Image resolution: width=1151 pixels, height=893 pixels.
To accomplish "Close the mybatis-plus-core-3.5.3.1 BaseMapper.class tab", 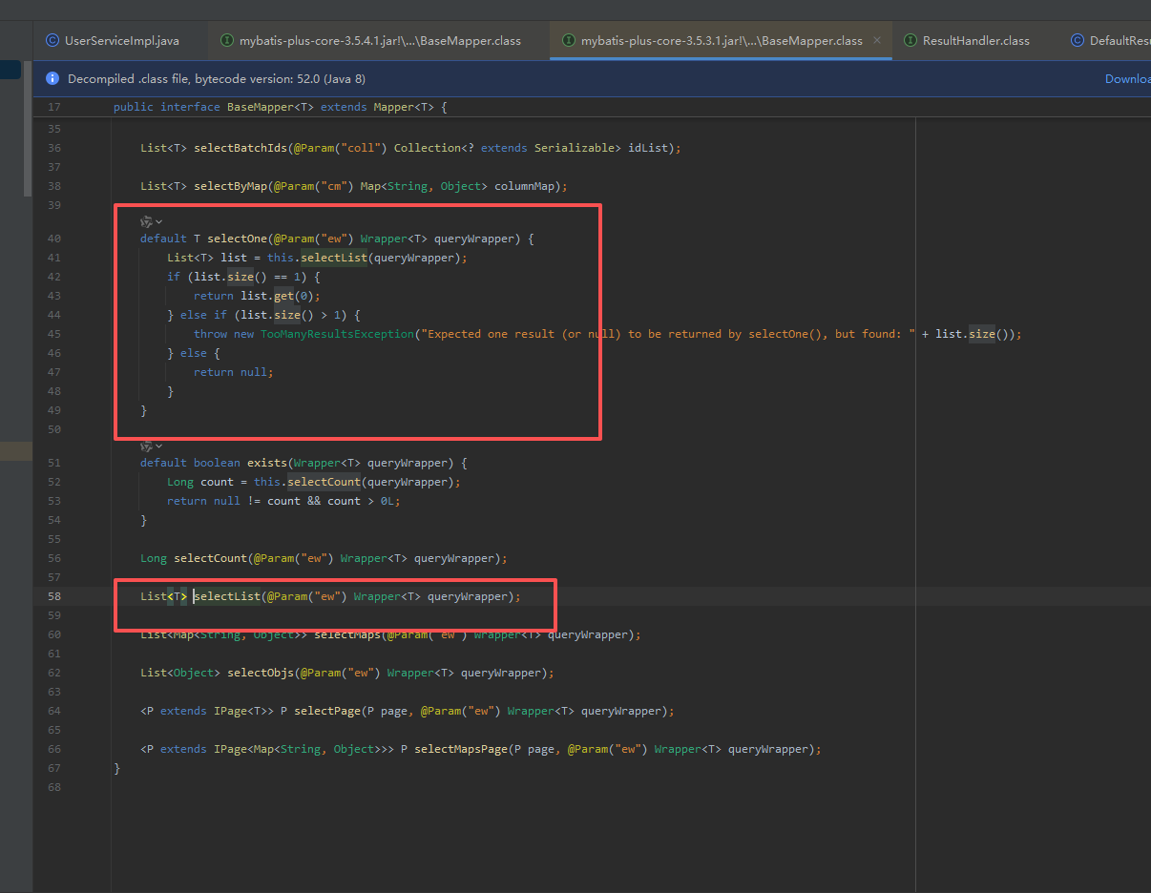I will click(x=877, y=41).
